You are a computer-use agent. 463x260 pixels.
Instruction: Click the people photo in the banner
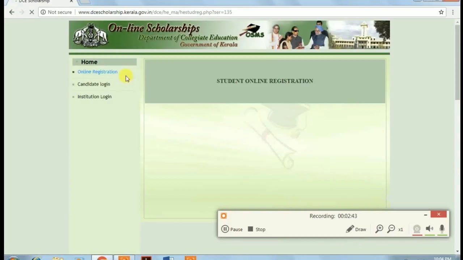[x=299, y=35]
